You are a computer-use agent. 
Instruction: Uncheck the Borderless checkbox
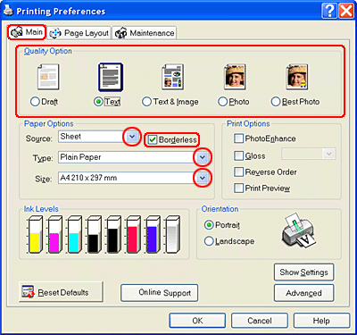click(153, 139)
